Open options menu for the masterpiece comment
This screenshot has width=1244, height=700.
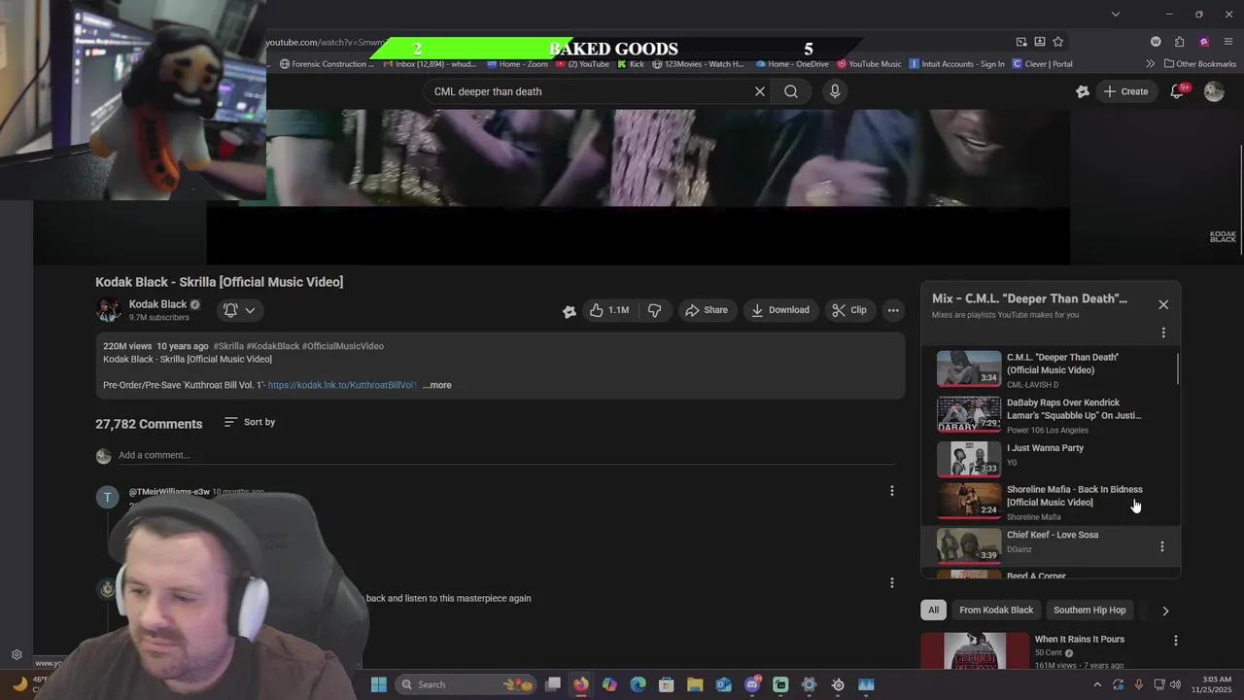892,582
